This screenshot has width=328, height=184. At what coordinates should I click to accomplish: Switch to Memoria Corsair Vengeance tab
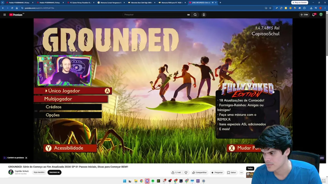[x=111, y=3]
